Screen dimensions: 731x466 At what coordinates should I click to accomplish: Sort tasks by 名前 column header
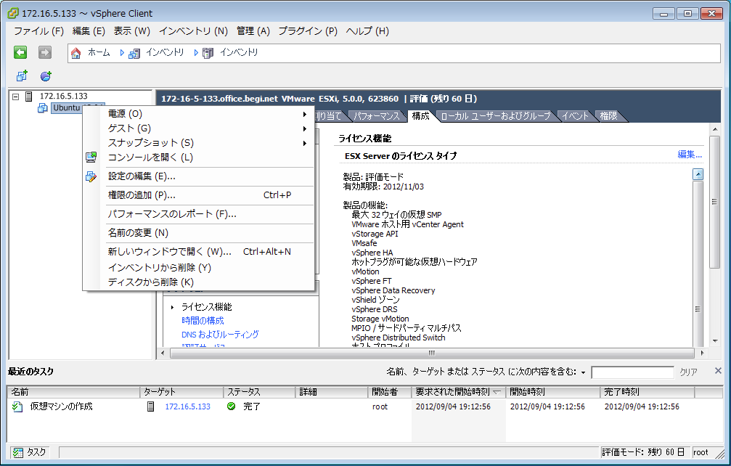click(x=73, y=392)
